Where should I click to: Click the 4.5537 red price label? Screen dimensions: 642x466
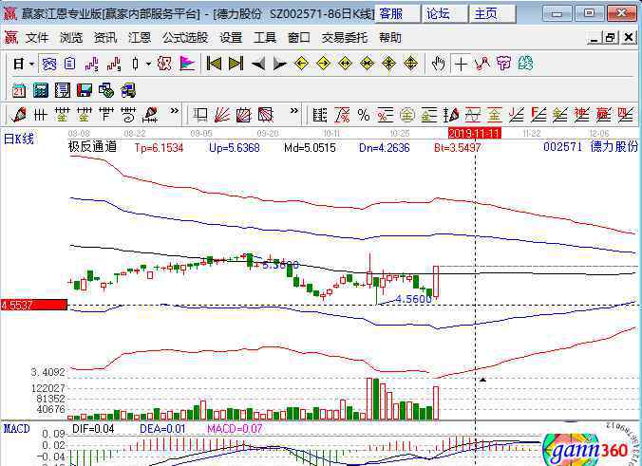click(33, 305)
